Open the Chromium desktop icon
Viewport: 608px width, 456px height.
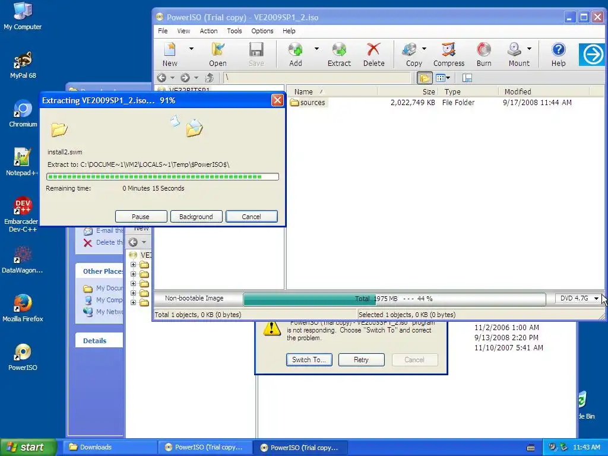[23, 113]
